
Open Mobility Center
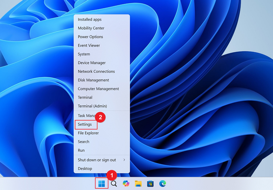pyautogui.click(x=91, y=28)
